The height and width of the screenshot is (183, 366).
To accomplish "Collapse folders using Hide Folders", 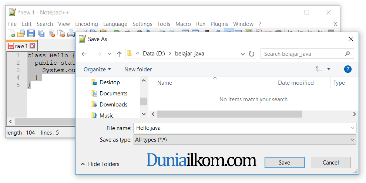I will (x=100, y=164).
